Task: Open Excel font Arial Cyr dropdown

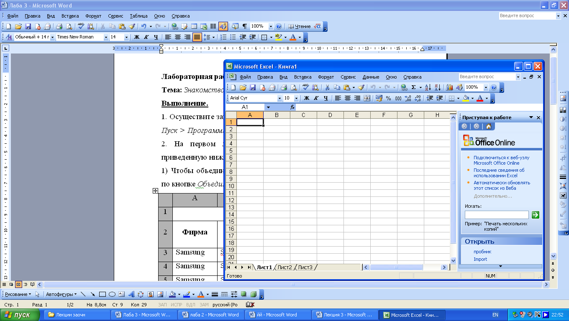Action: [x=279, y=98]
